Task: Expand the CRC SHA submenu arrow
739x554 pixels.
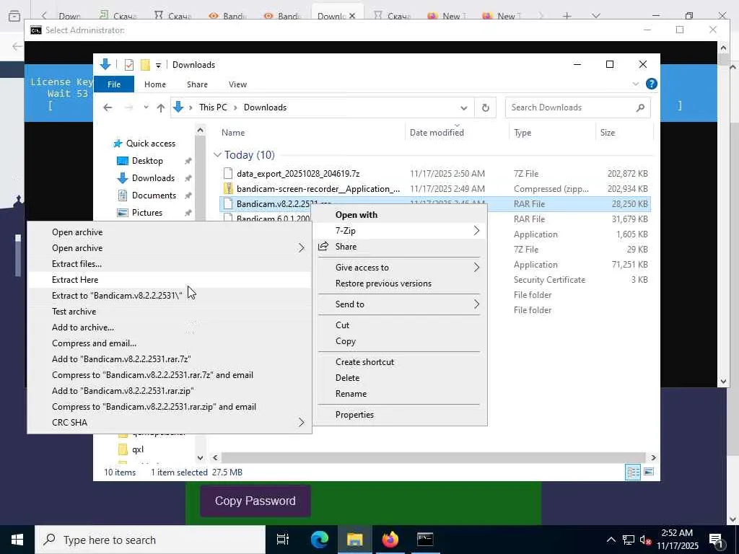Action: click(x=301, y=423)
